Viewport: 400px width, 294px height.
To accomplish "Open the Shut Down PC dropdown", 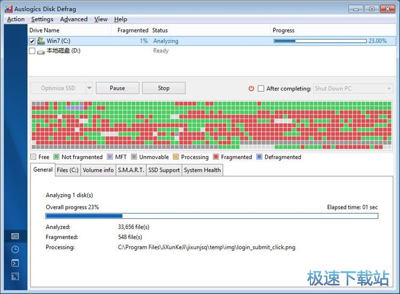I will pos(353,89).
